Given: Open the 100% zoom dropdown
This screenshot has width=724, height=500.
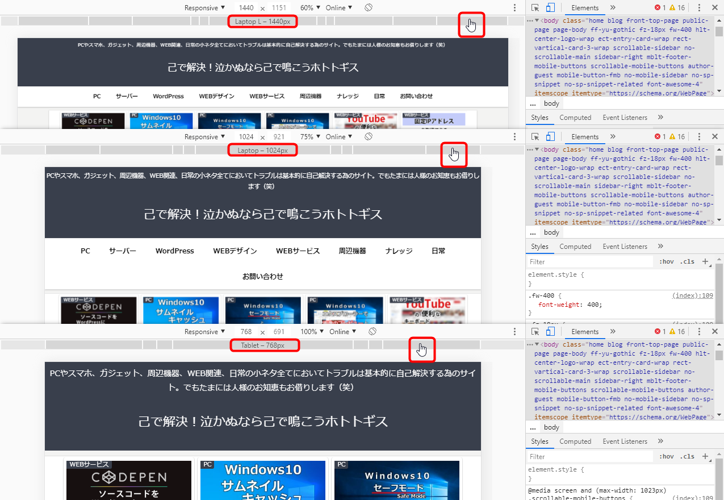Looking at the screenshot, I should click(x=312, y=332).
